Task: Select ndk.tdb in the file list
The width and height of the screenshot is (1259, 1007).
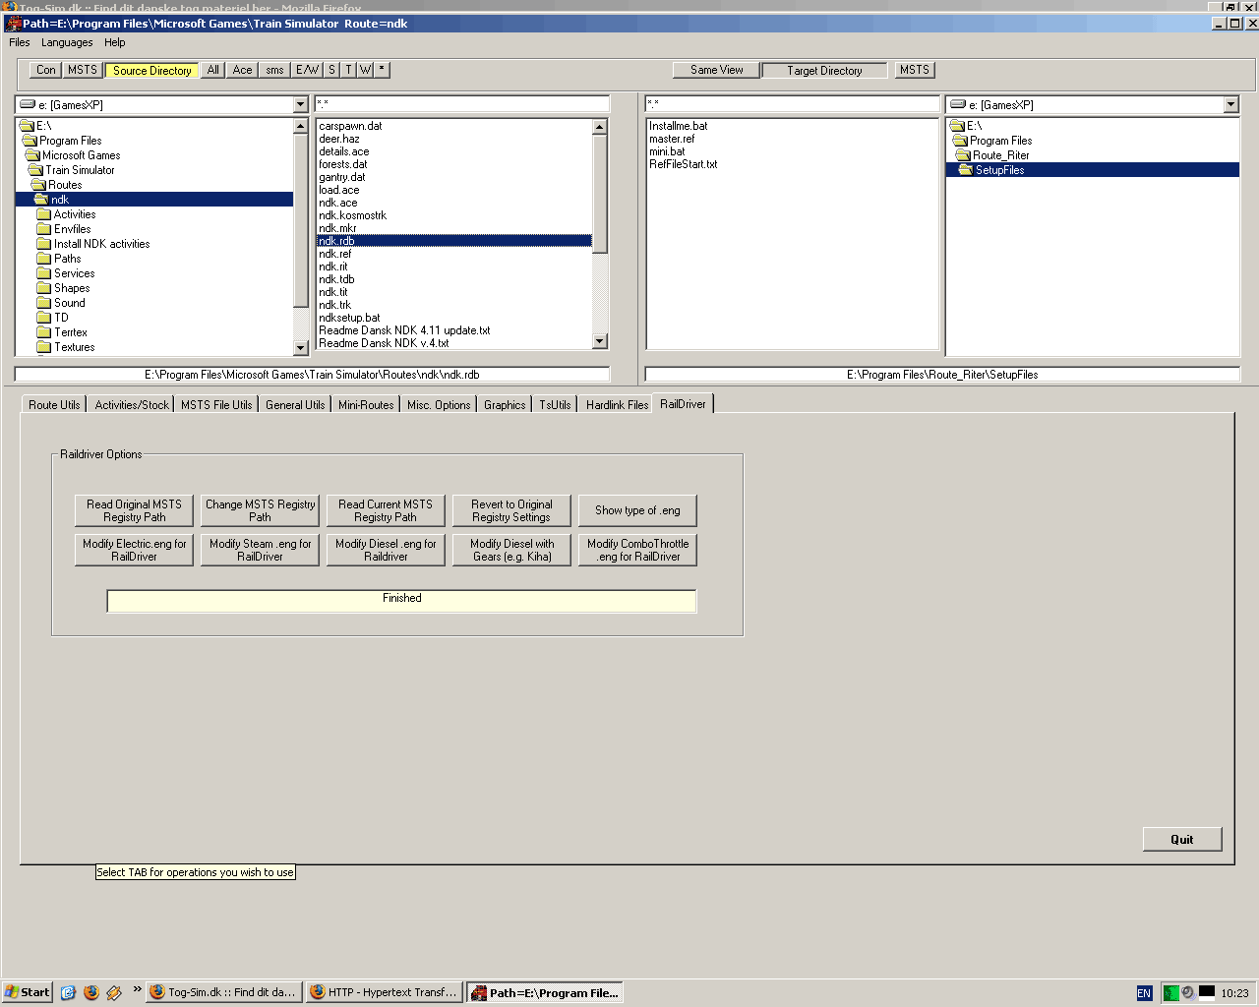Action: pos(336,279)
